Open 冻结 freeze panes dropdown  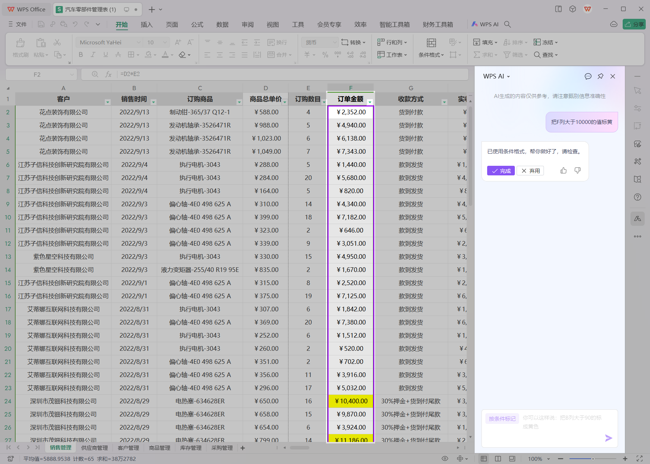coord(546,42)
